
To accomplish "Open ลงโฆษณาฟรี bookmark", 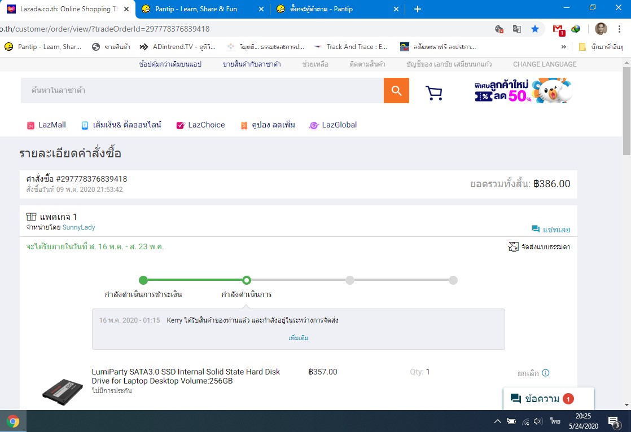I will pyautogui.click(x=438, y=47).
